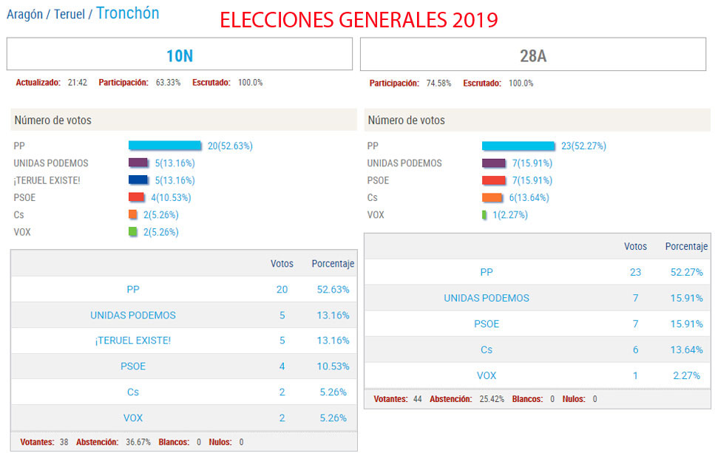Click the Abstención 36.67% figure in 10N footer
Viewport: 715px width, 453px height.
(138, 442)
